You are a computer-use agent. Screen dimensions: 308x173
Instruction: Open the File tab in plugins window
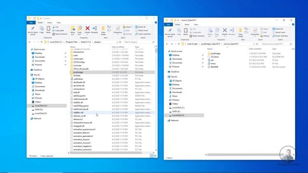(31, 23)
